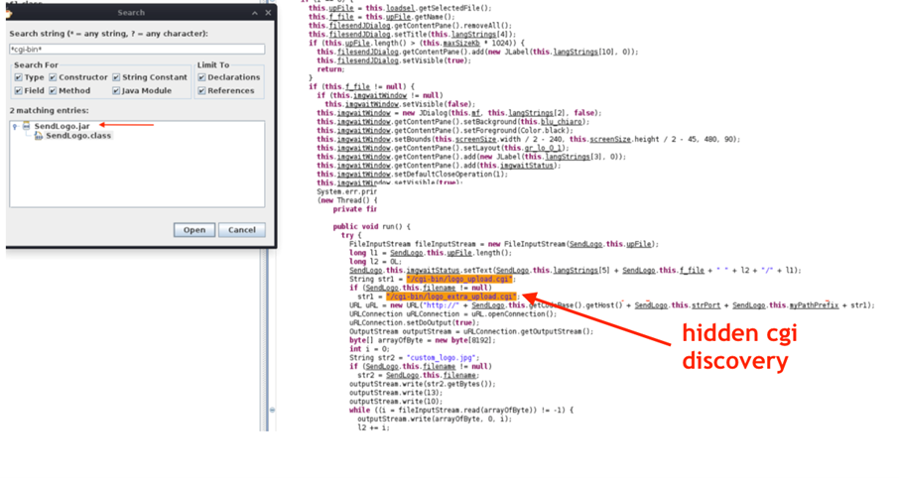Click highlighted "/cgi-bin/logo_extra_upload.cgi" string

451,297
